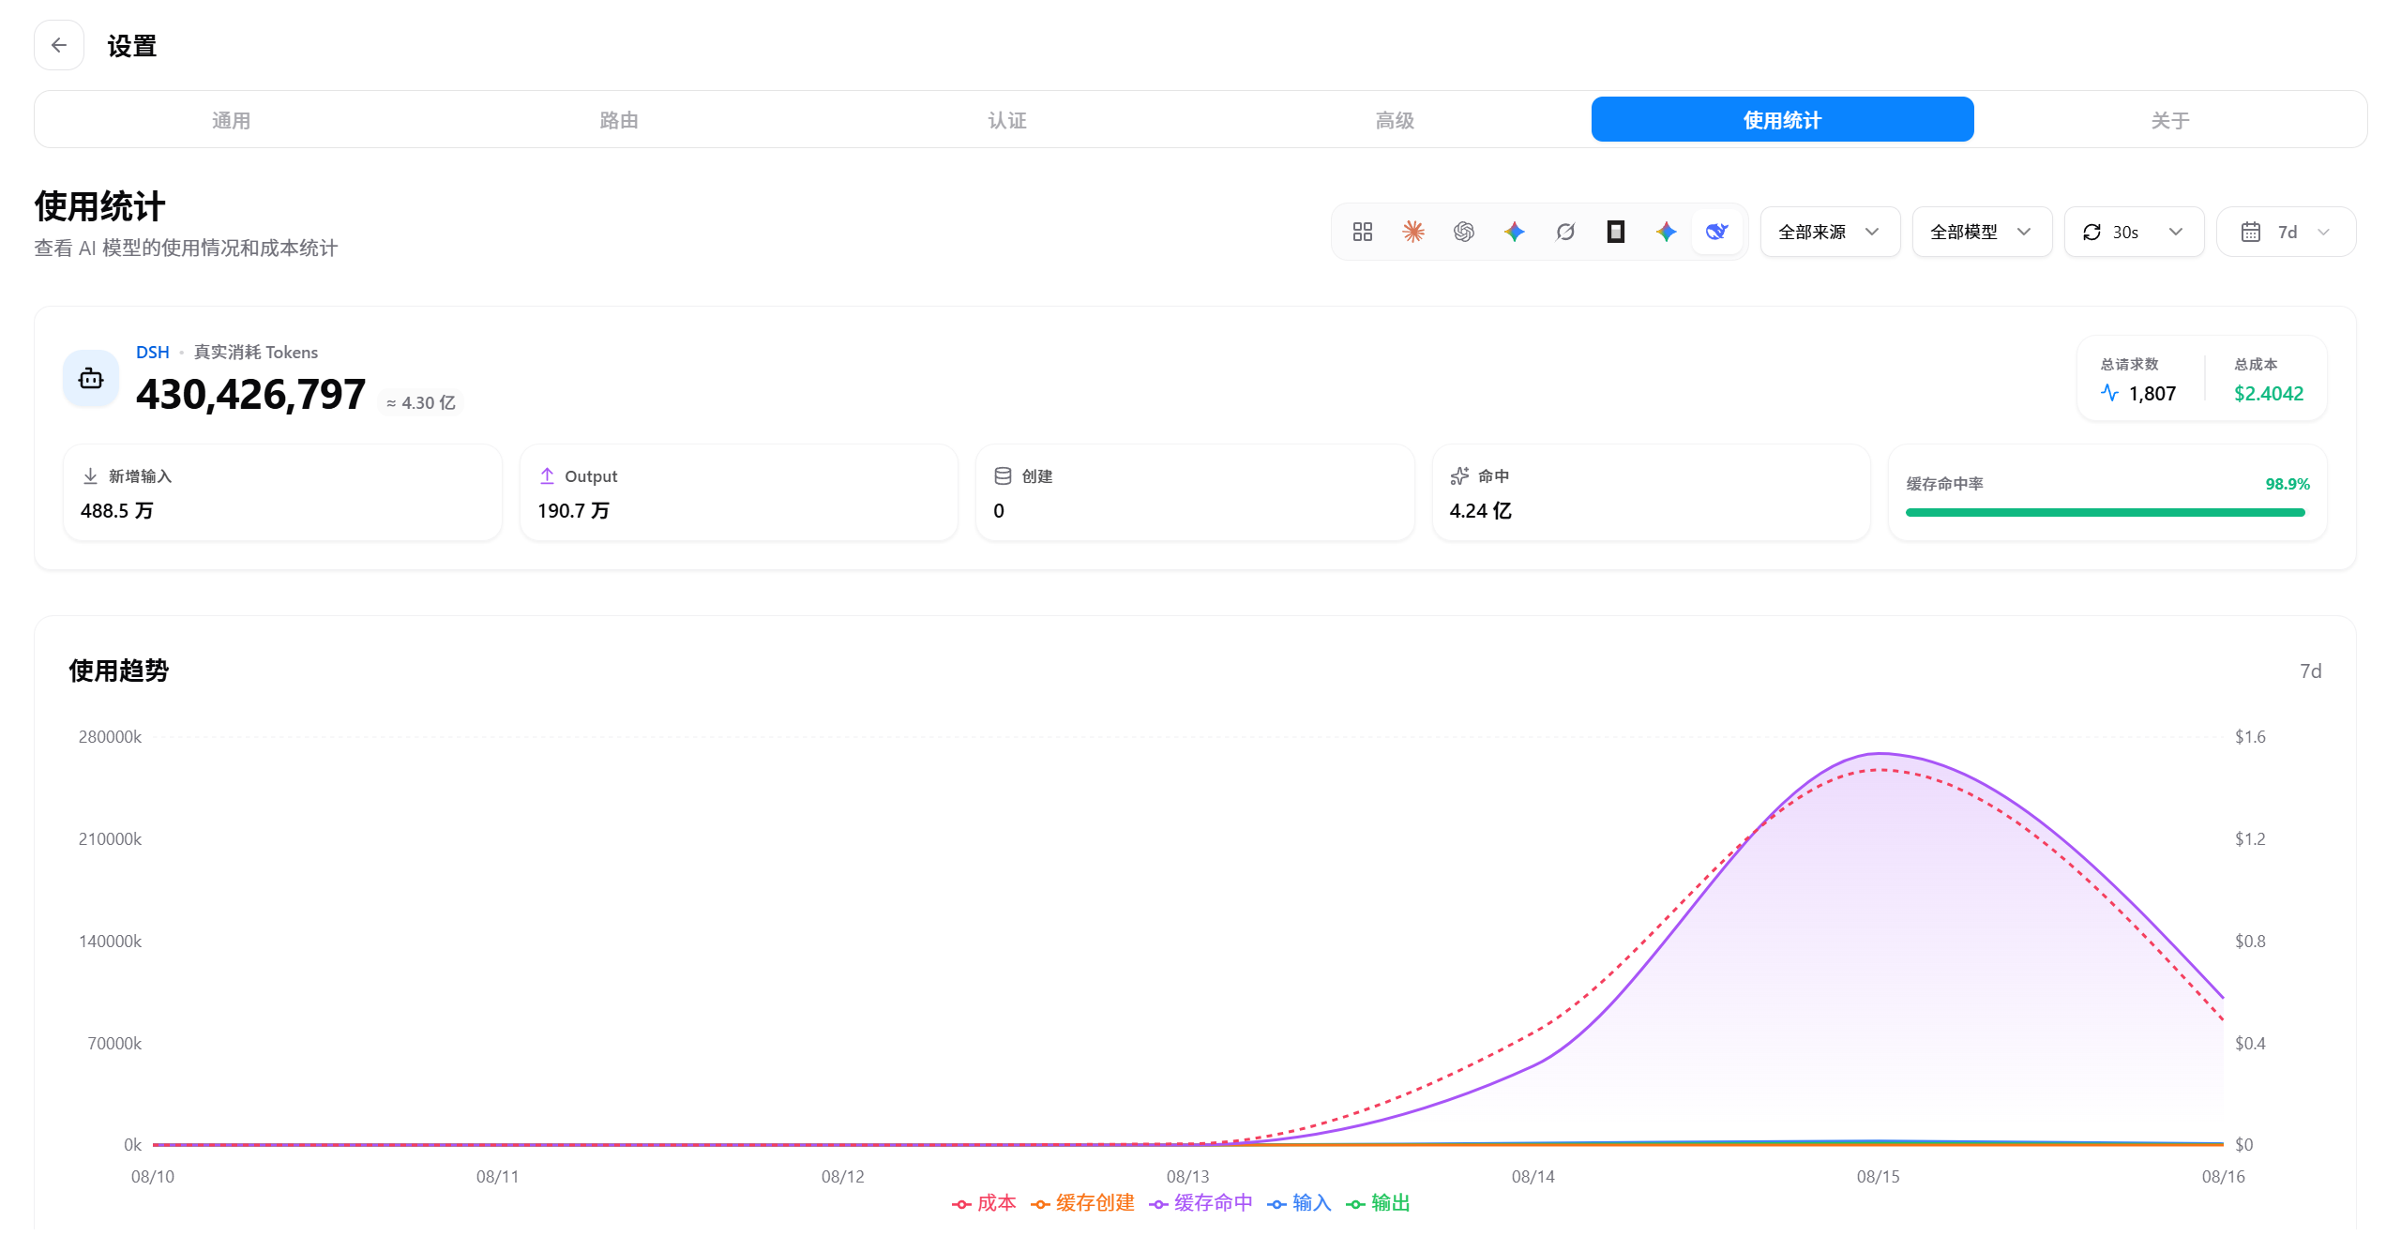This screenshot has height=1251, width=2401.
Task: Click the upload arrow icon on Output card
Action: (547, 476)
